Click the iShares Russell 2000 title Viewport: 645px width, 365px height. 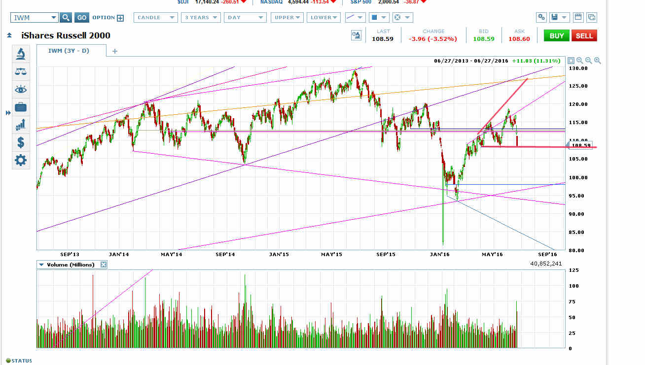coord(66,35)
